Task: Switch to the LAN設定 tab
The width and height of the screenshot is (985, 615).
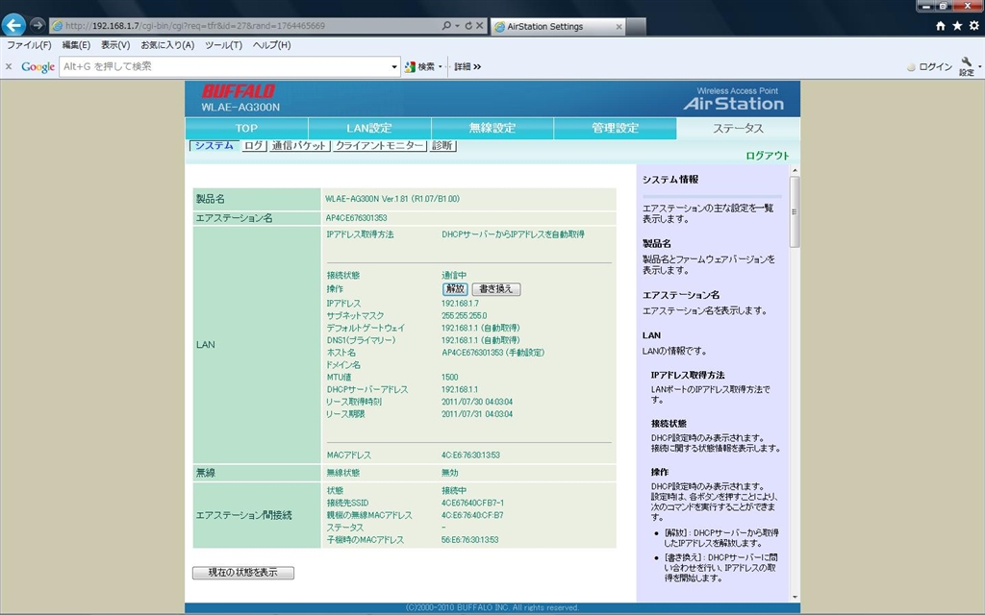Action: tap(369, 129)
